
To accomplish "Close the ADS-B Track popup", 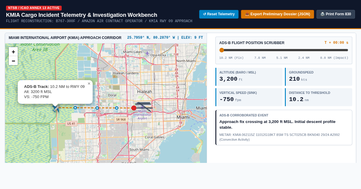I will (x=89, y=84).
